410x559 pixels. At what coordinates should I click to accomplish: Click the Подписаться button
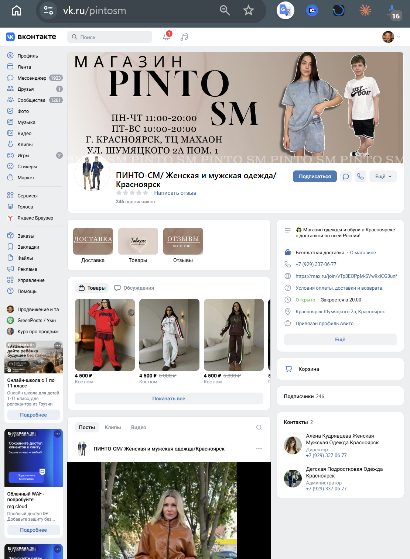pos(315,176)
